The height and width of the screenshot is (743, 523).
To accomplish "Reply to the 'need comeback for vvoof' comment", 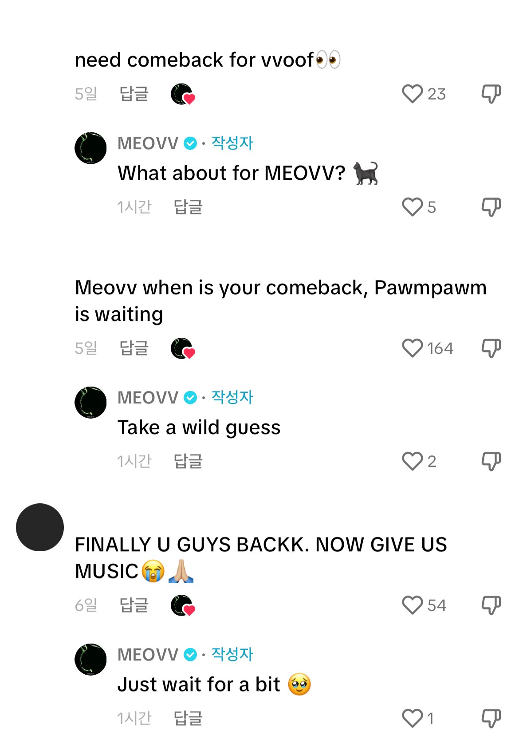I will 134,94.
